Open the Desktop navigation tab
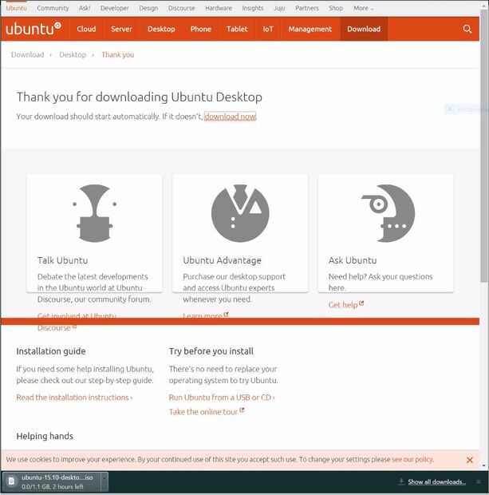 tap(161, 29)
